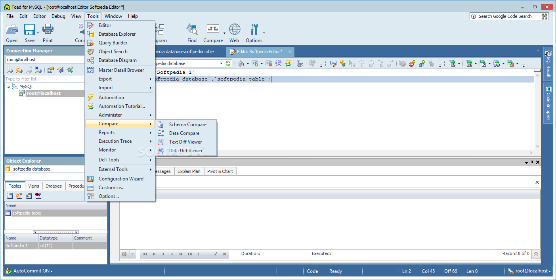Click the cancel edit X navigator button
This screenshot has height=280, width=556.
click(225, 254)
